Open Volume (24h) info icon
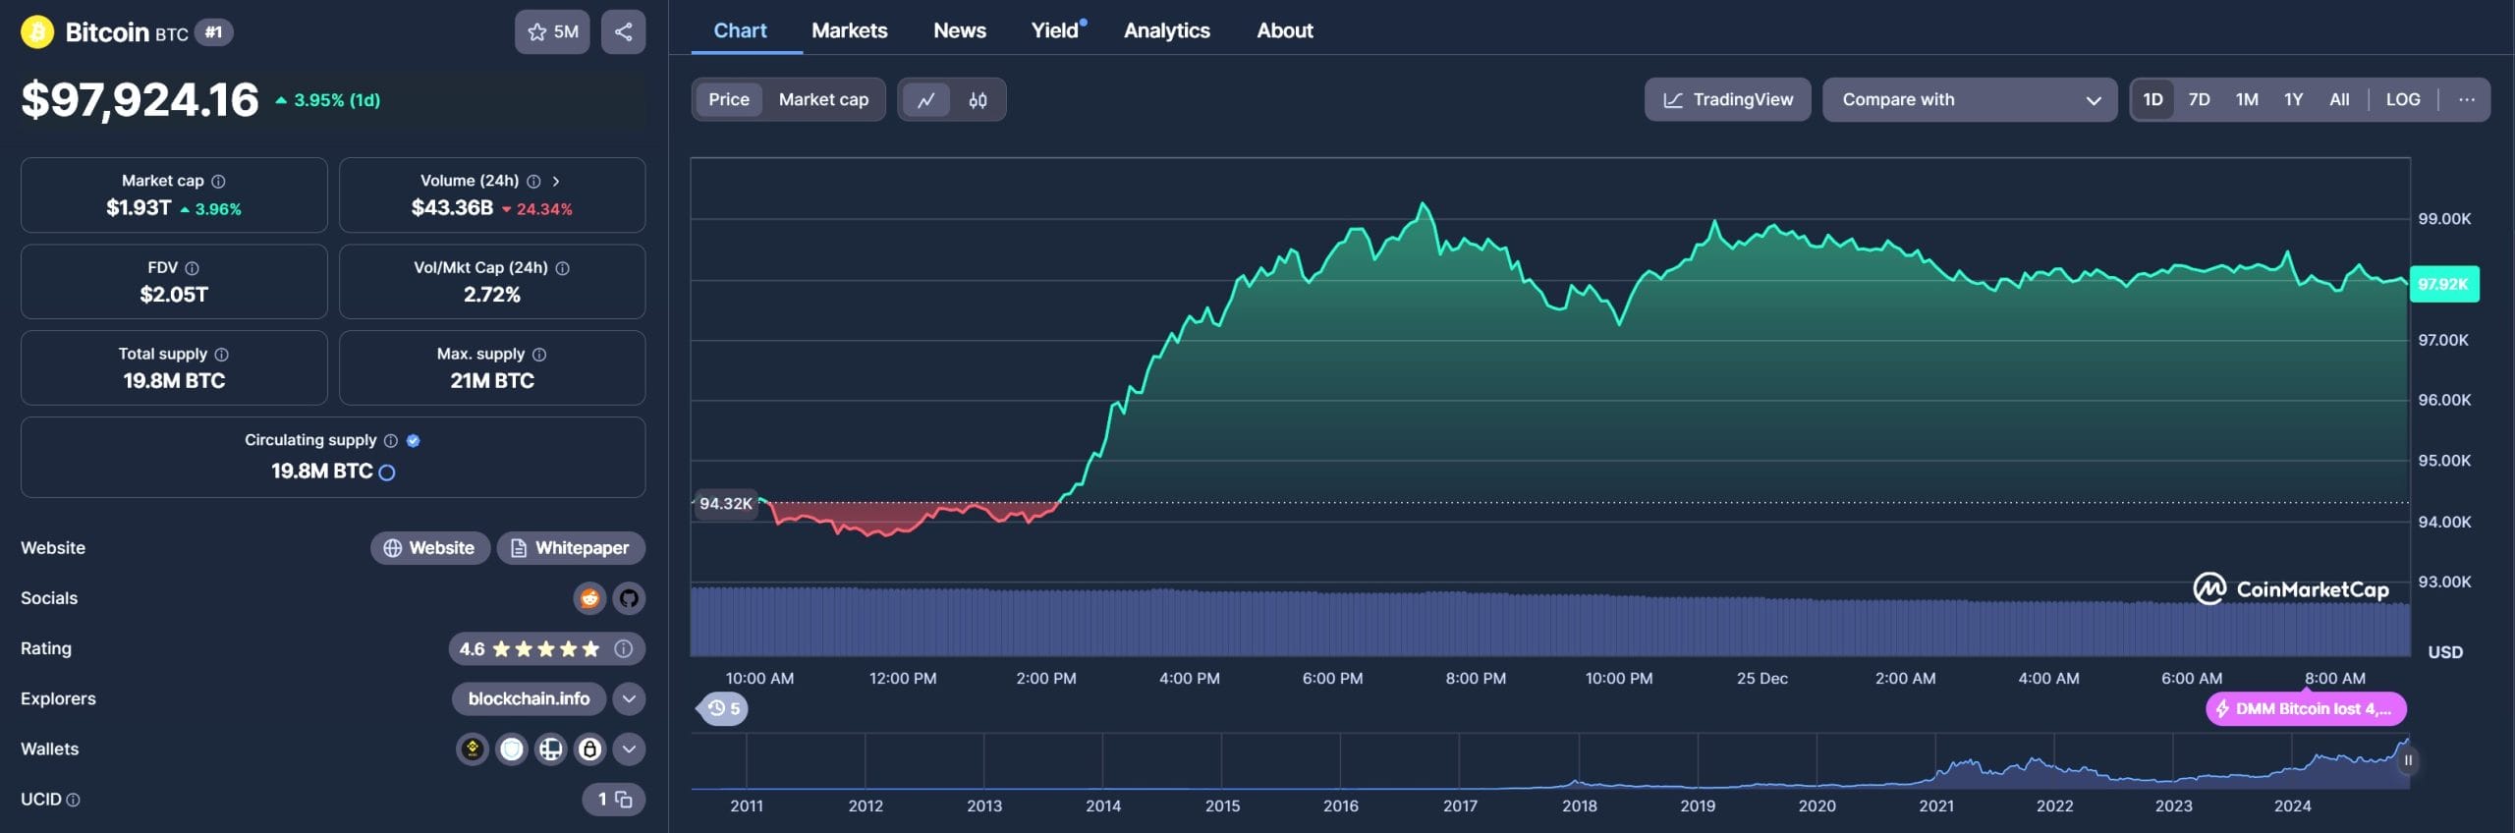The height and width of the screenshot is (833, 2515). click(x=533, y=181)
